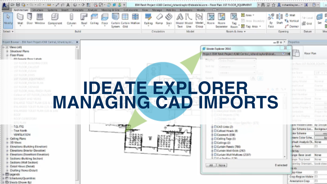Image resolution: width=327 pixels, height=184 pixels.
Task: Select the Modify tool
Action: pyautogui.click(x=8, y=20)
